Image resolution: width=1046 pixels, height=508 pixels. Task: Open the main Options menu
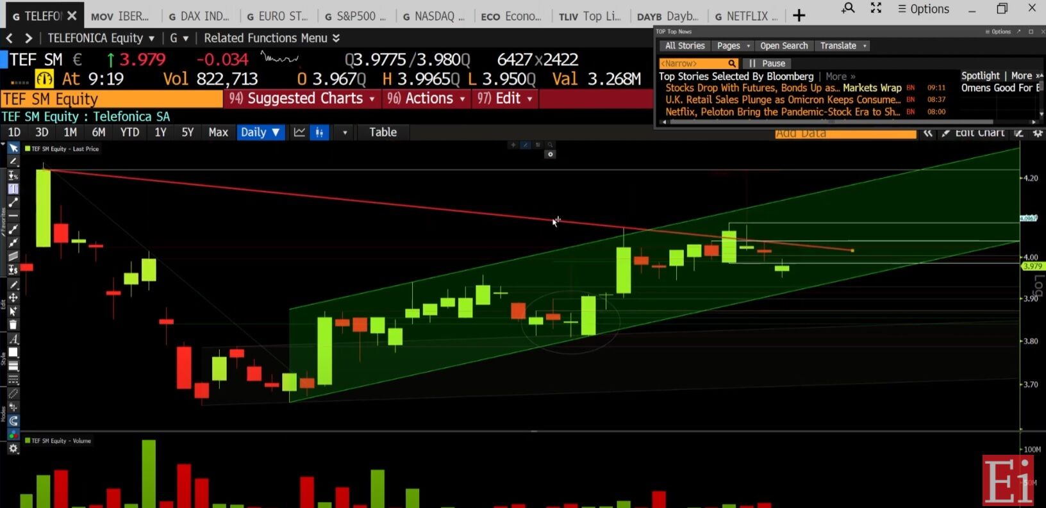(924, 9)
